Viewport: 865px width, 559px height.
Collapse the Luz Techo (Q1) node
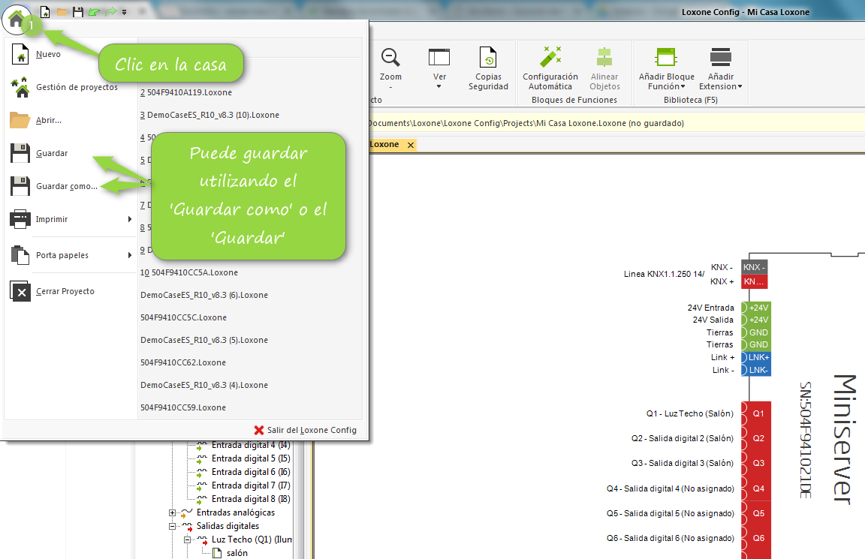tap(188, 540)
